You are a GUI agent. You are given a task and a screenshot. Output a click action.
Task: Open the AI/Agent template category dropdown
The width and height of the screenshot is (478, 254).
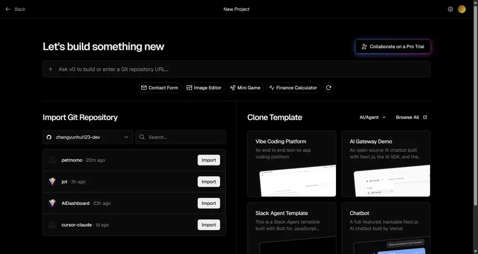(x=373, y=117)
